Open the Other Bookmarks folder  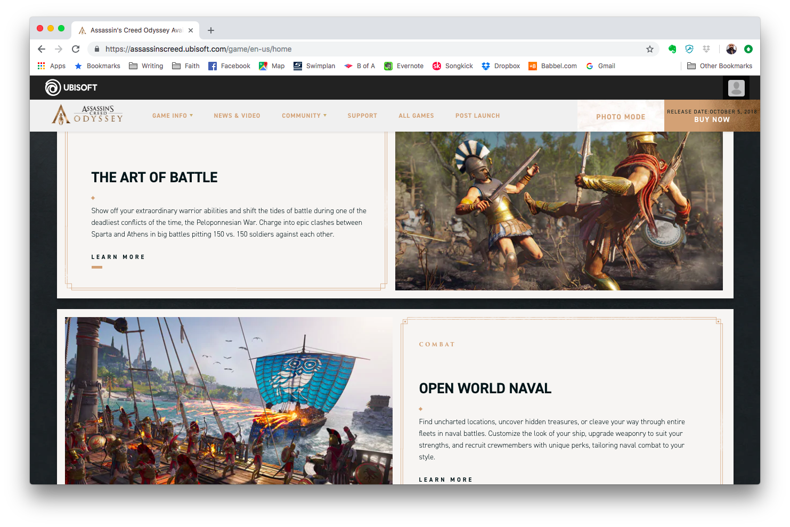(720, 66)
